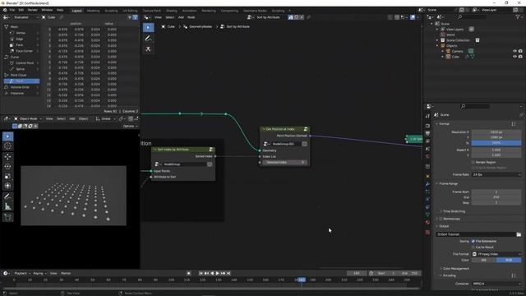The width and height of the screenshot is (526, 296).
Task: Select the BW color mode button
Action: [x=484, y=260]
